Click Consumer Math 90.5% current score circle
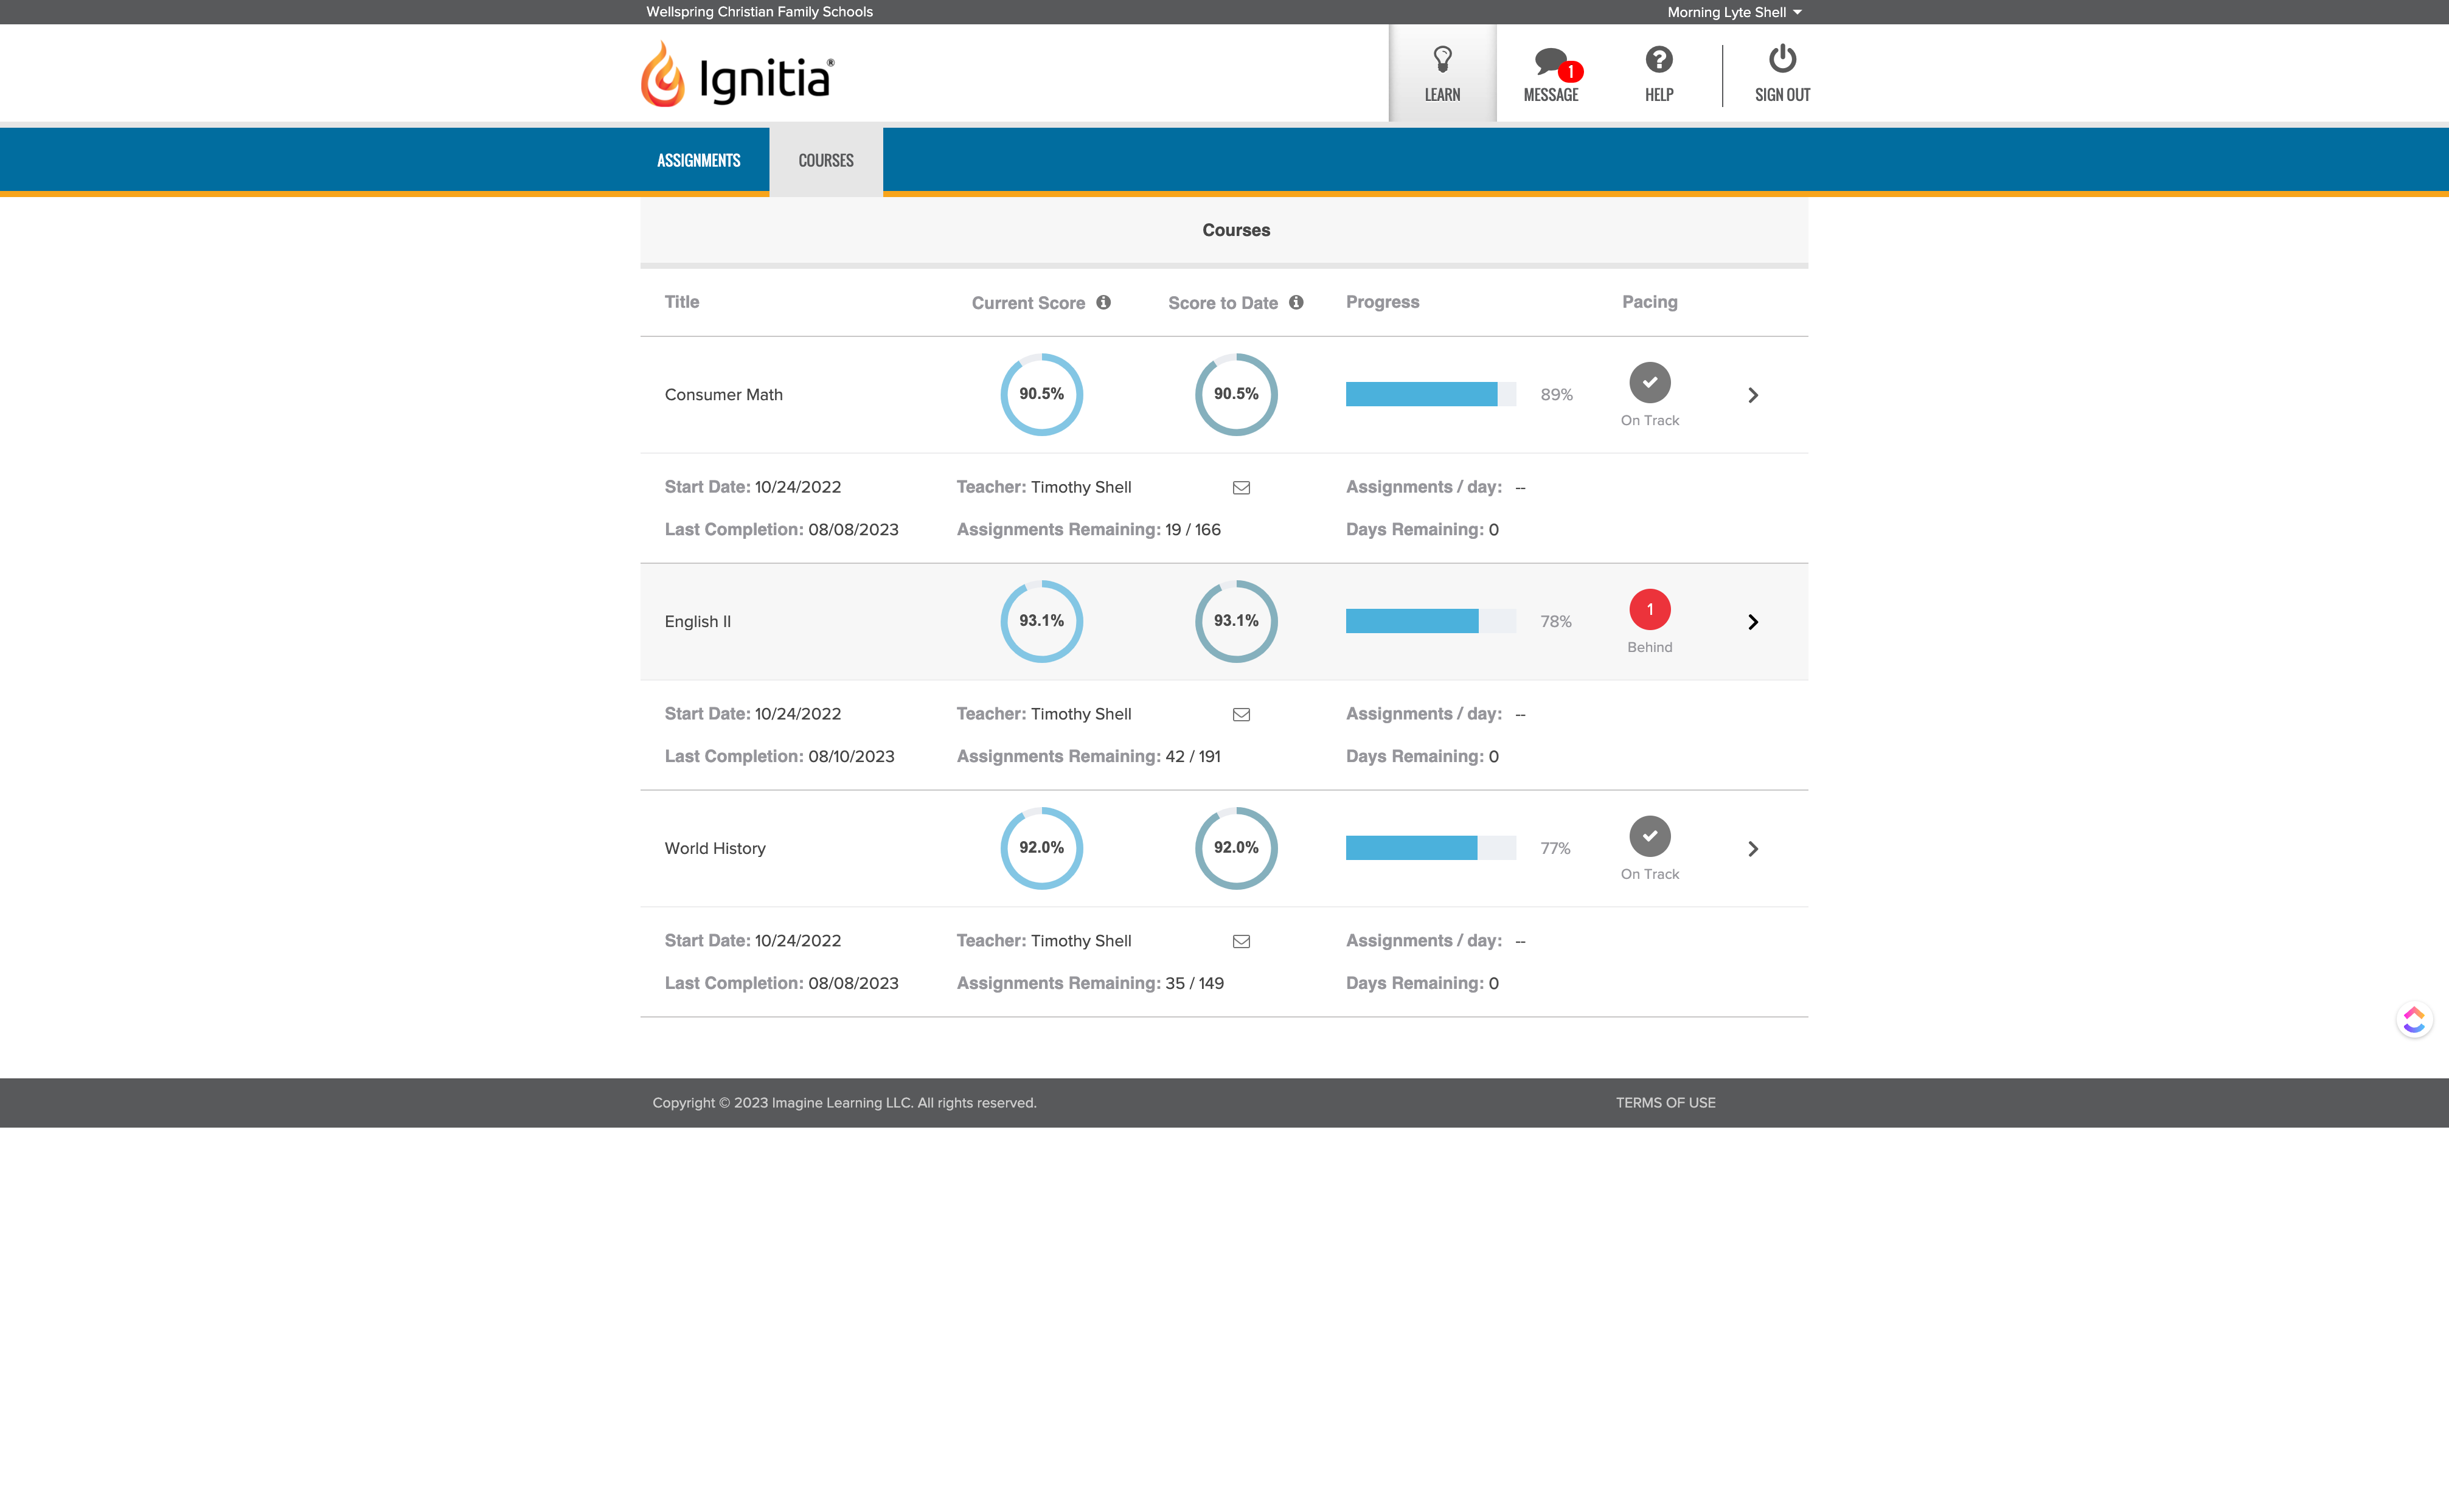 click(x=1041, y=394)
